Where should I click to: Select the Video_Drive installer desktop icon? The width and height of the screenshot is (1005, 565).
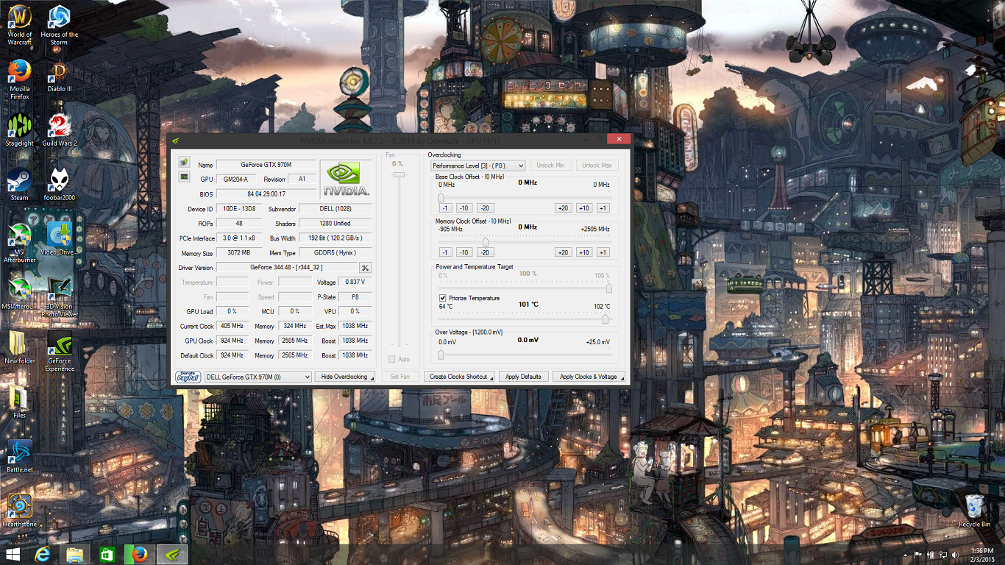[x=59, y=239]
